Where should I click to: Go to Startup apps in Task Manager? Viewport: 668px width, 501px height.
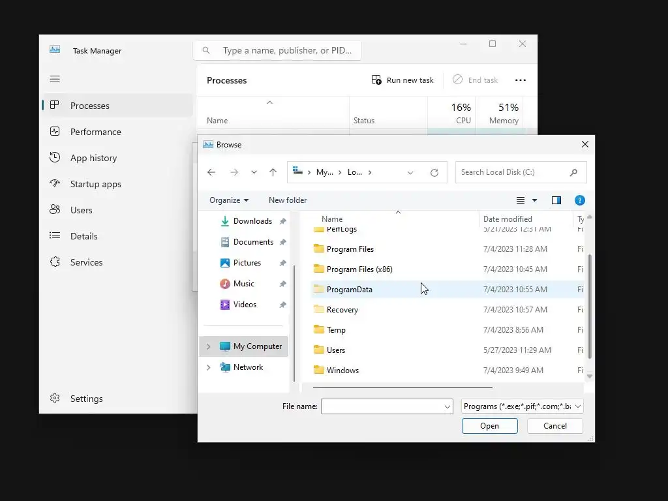[x=117, y=184]
